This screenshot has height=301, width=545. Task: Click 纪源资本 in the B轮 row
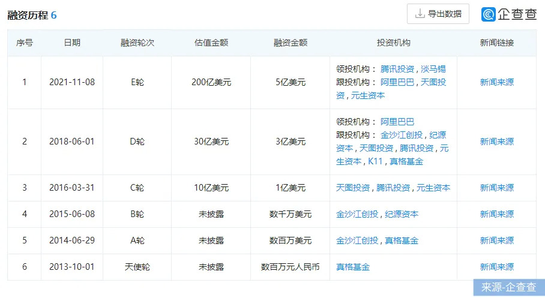402,214
